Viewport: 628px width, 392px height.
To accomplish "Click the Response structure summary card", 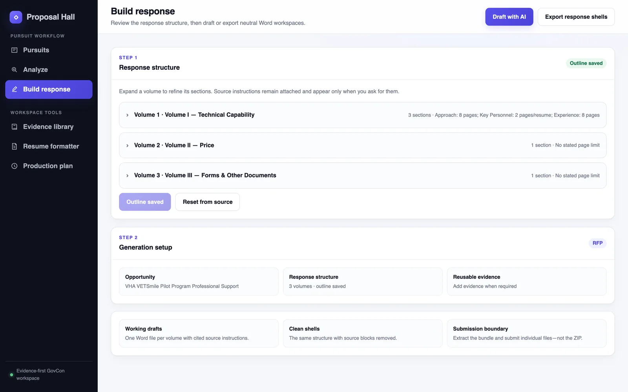I will coord(363,281).
